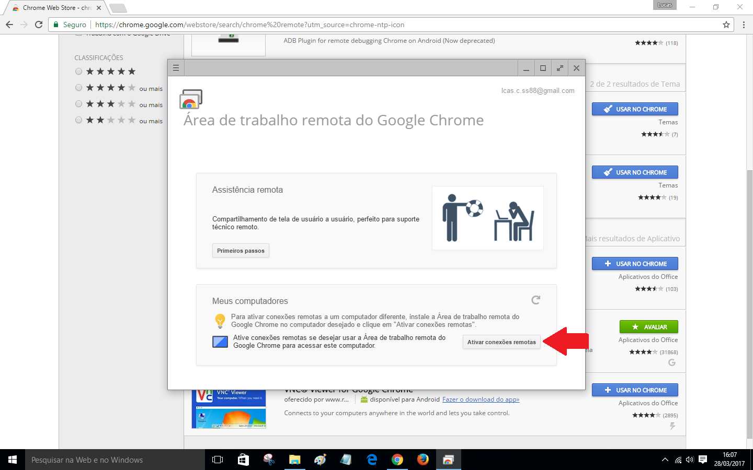Open Chrome's three-dot menu
This screenshot has height=470, width=753.
click(x=744, y=25)
